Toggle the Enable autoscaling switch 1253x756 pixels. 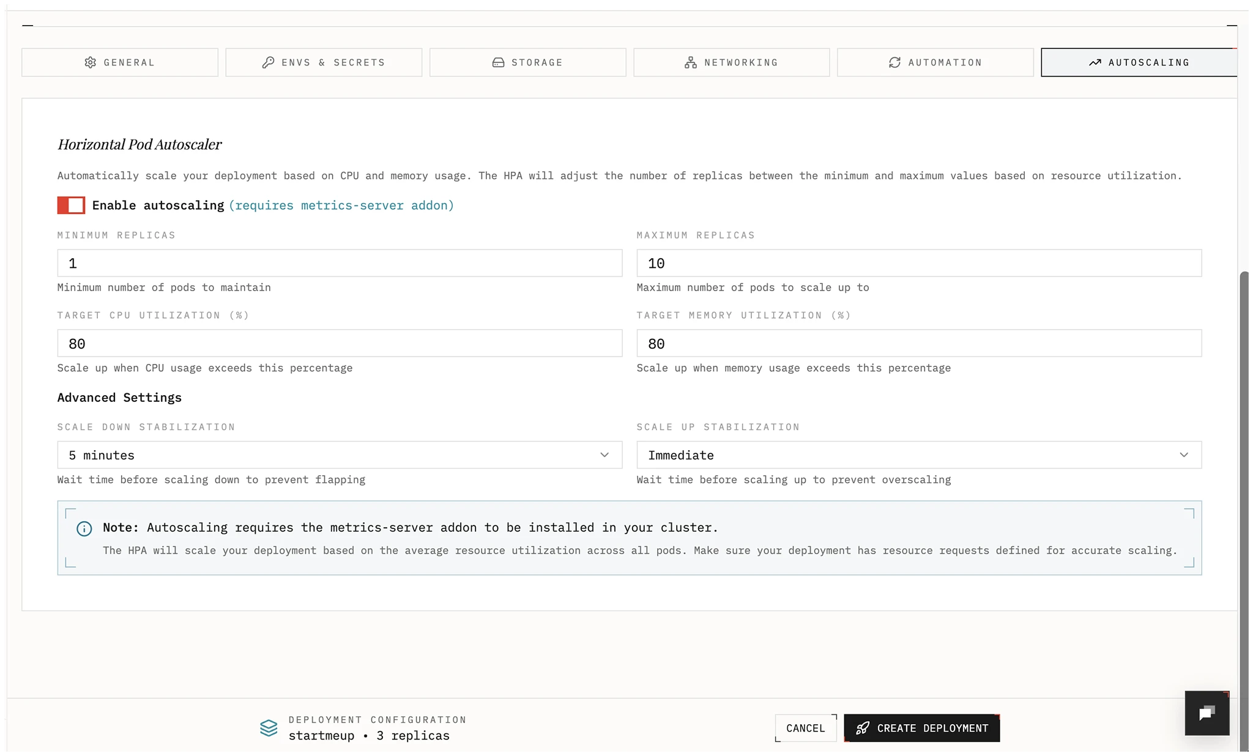coord(71,206)
